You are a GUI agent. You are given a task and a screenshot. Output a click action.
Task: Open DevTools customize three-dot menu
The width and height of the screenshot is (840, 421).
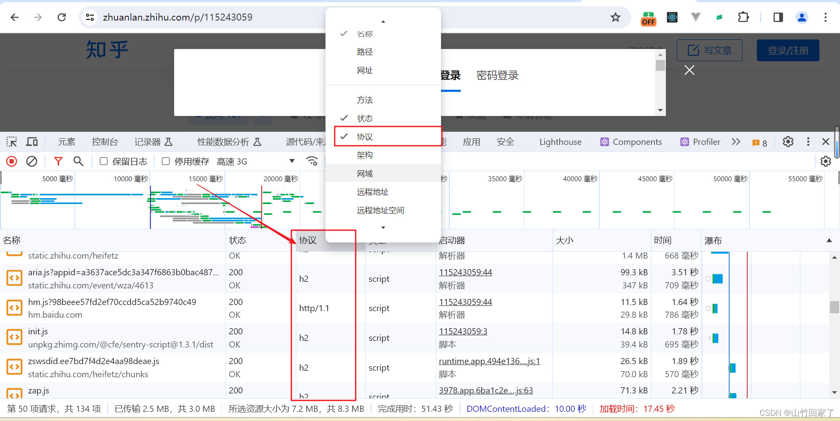pos(808,142)
